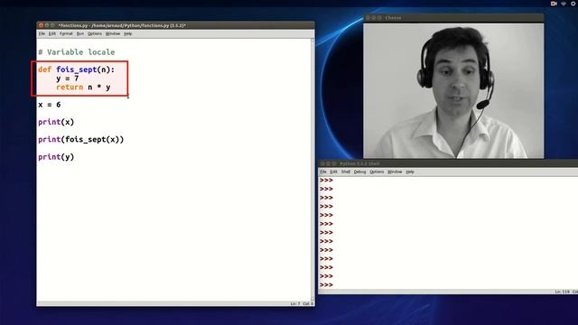Close the fonctions.py editor window
578x325 pixels.
(x=41, y=25)
